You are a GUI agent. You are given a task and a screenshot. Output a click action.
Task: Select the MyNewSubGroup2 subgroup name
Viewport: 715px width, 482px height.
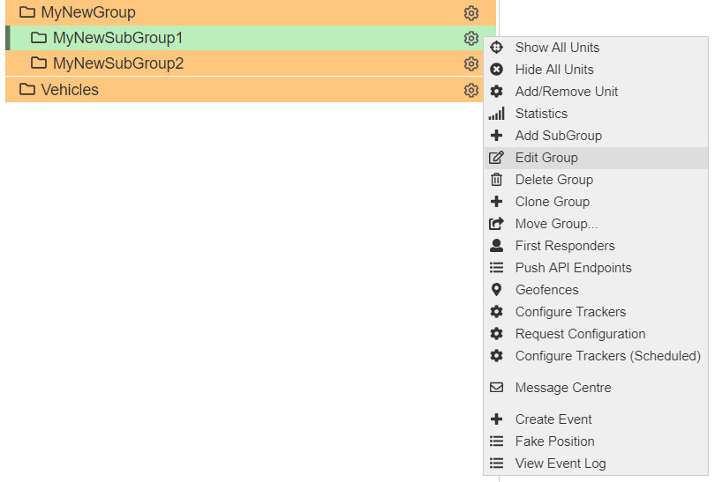pos(118,63)
